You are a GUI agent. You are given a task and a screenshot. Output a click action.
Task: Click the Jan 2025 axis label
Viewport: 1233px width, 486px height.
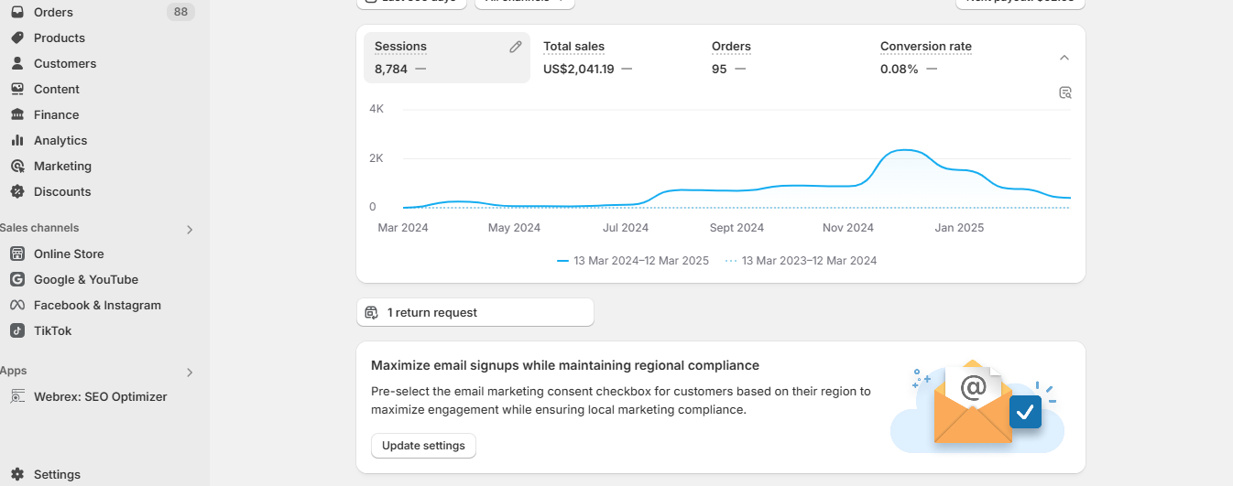[959, 228]
